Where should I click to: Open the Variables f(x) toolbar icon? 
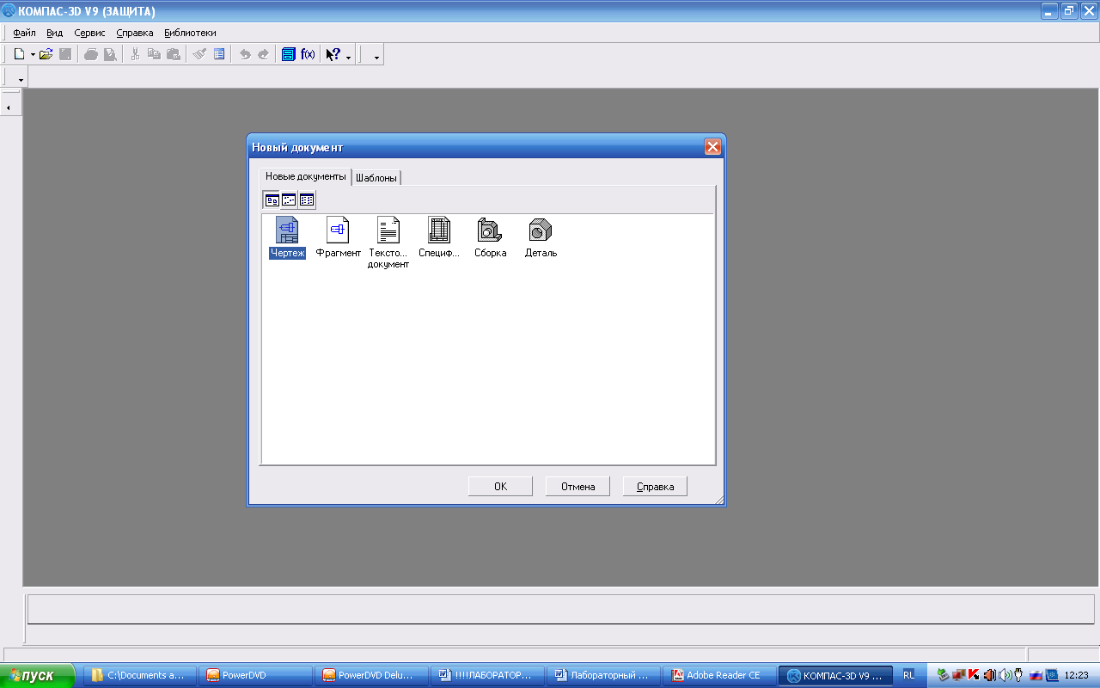pyautogui.click(x=308, y=54)
